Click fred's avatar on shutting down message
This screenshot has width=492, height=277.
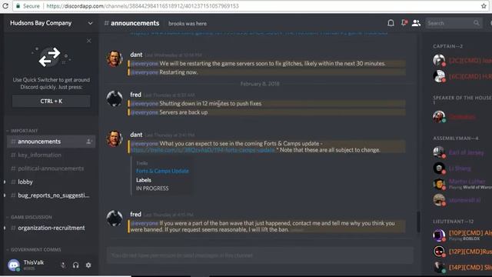115,98
